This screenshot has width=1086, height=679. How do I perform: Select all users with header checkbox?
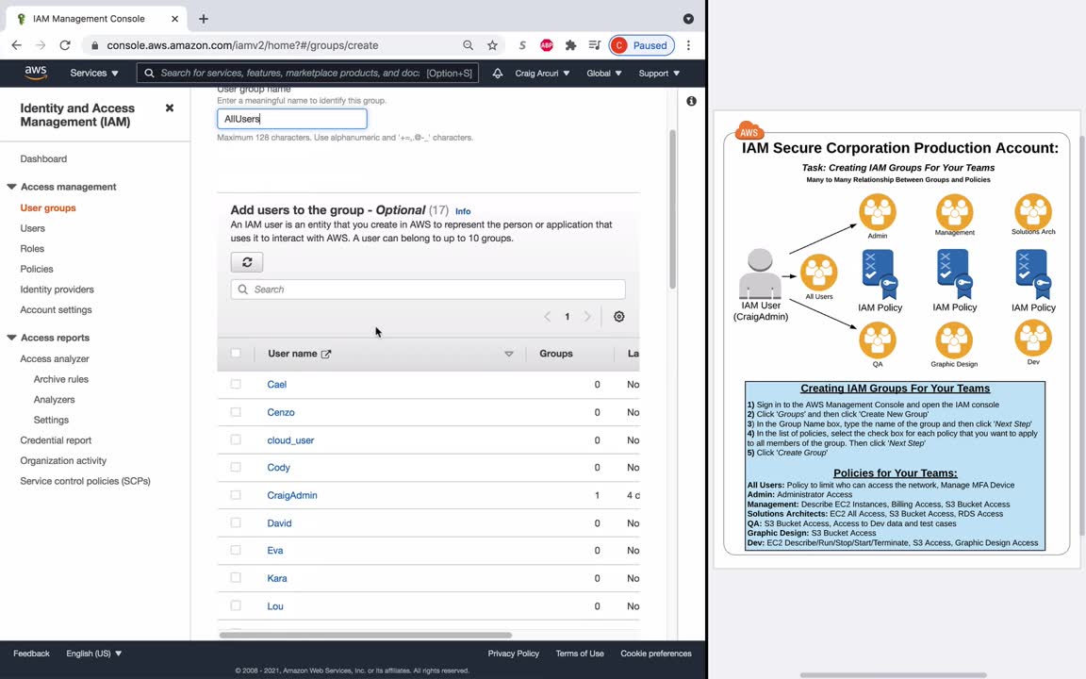pos(236,354)
